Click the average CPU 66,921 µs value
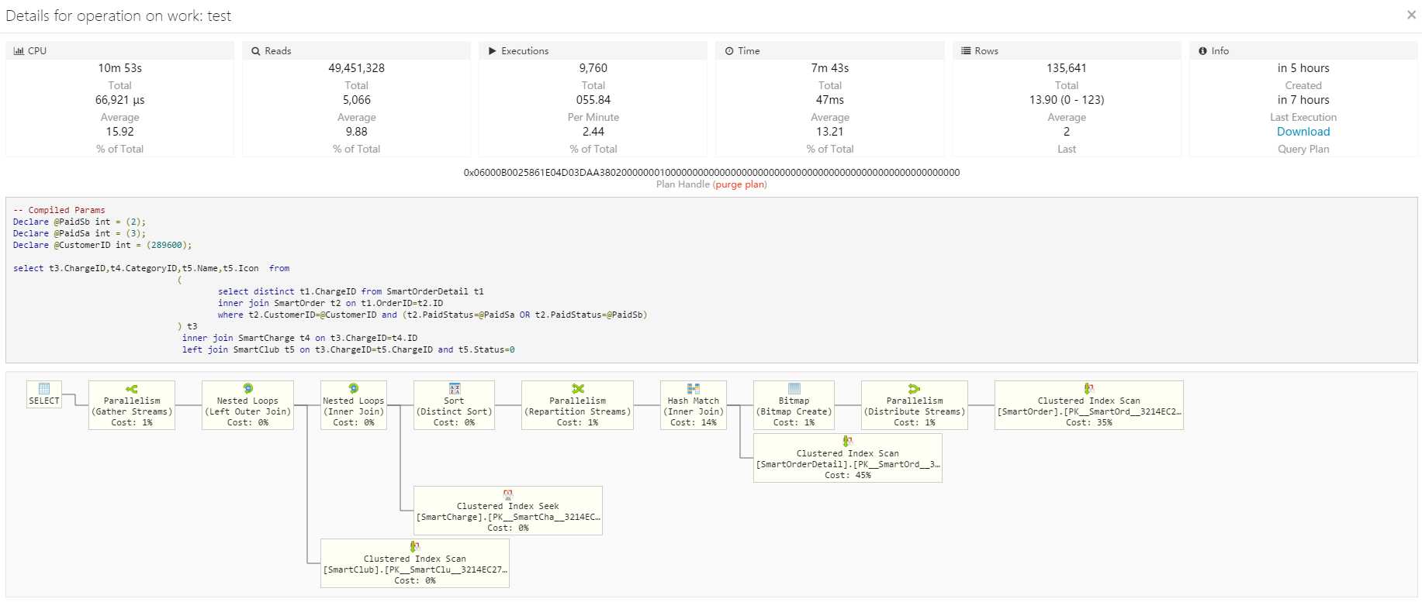1422x616 pixels. tap(120, 100)
